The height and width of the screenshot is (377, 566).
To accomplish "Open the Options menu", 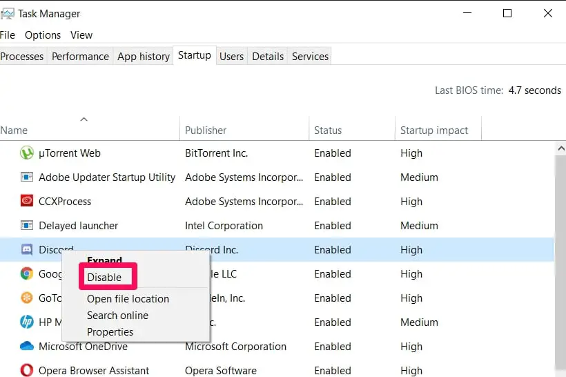I will [x=43, y=35].
